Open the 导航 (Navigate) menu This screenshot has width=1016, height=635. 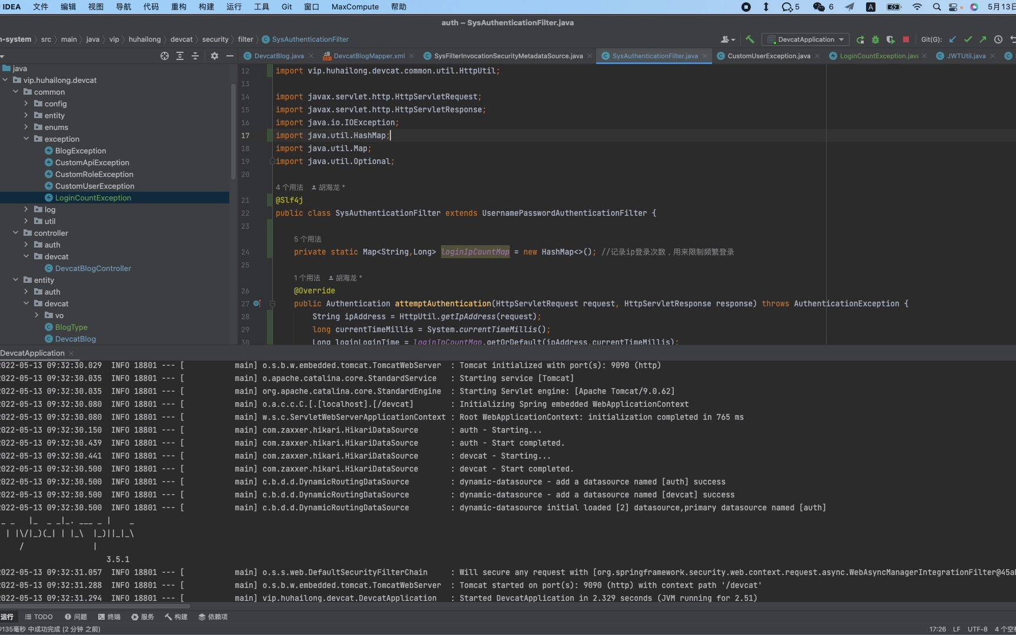click(123, 6)
